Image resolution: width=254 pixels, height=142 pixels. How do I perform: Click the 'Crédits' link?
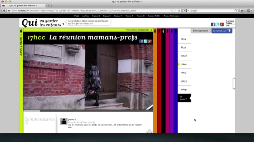point(229,23)
